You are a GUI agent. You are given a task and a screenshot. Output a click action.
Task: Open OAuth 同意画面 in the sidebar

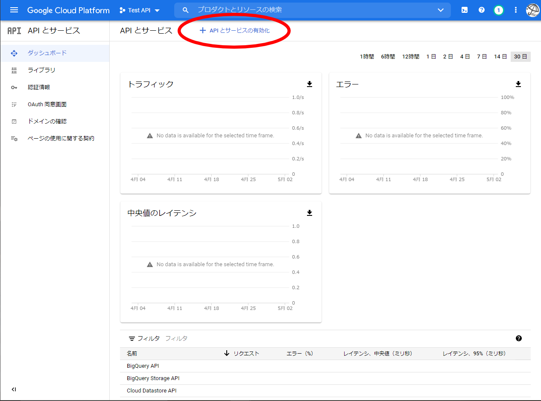click(55, 104)
